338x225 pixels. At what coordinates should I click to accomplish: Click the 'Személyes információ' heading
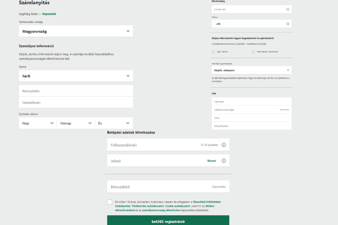coord(36,46)
